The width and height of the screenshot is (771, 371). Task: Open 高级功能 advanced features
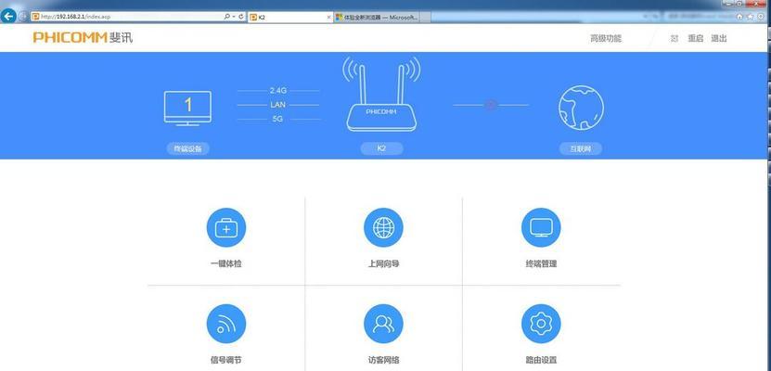[x=606, y=38]
